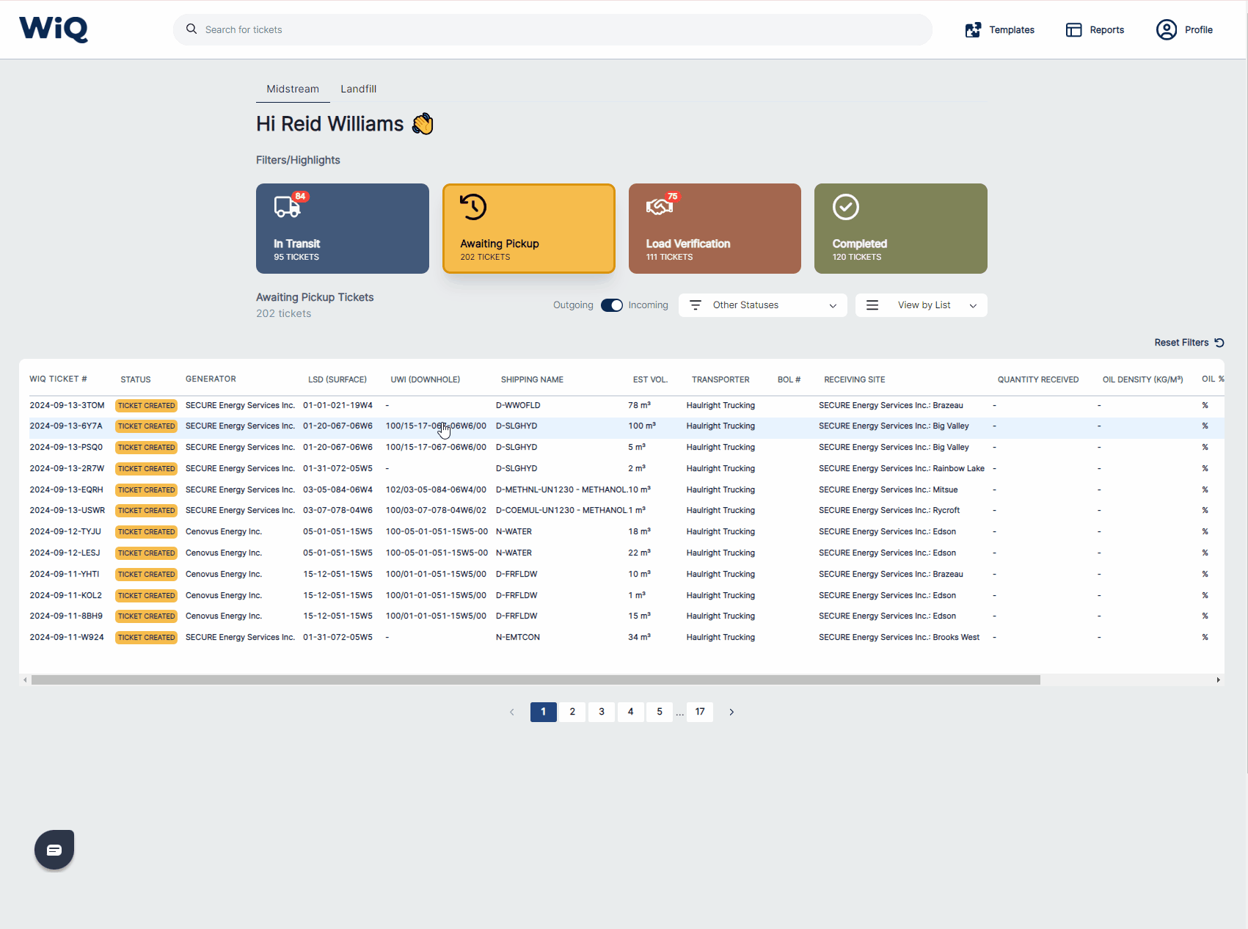Click N-EMTCON shipping name cell

[518, 637]
